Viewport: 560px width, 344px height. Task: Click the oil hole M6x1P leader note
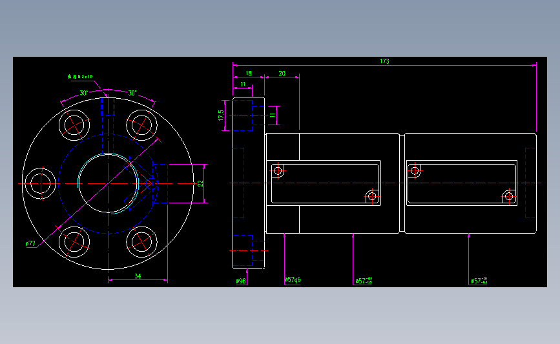(x=80, y=76)
